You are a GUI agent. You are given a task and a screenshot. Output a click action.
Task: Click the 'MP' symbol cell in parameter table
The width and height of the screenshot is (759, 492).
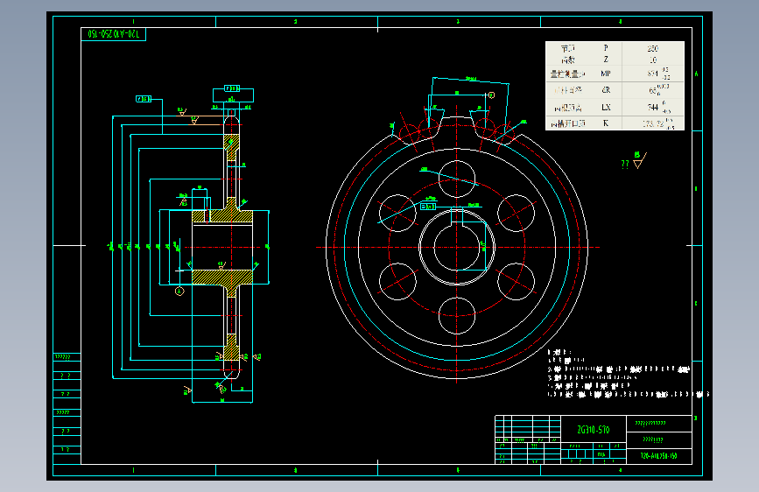tap(606, 74)
